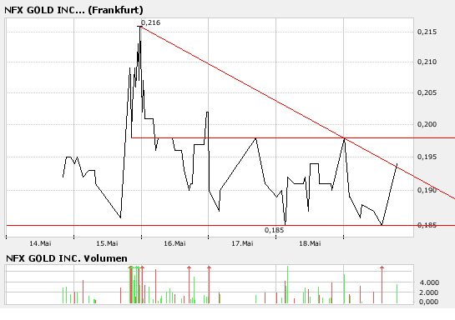This screenshot has height=320, width=455.
Task: Click the 14.Mai date label
Action: 40,243
